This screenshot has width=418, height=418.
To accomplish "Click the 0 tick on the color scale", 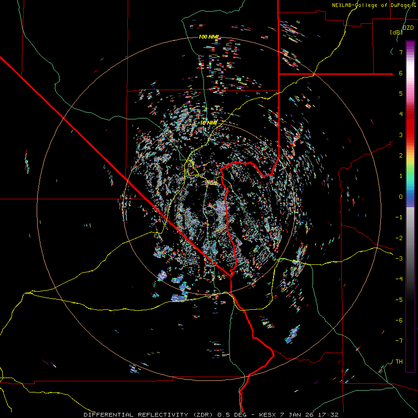I will 401,197.
